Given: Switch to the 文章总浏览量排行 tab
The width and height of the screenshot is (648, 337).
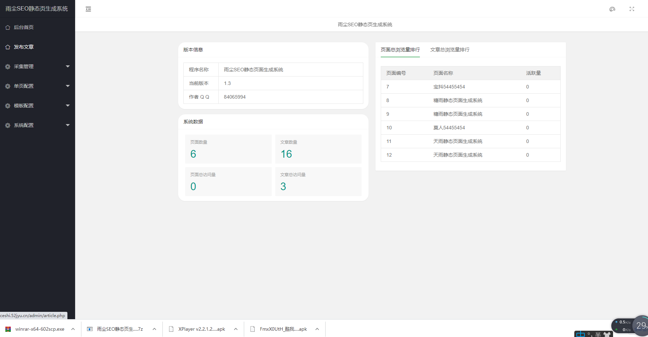Looking at the screenshot, I should (x=450, y=50).
